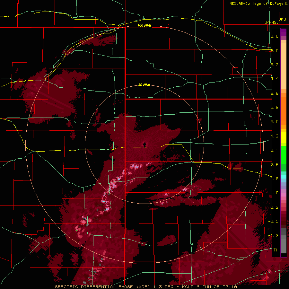Pick the bright green color bar segment
The height and width of the screenshot is (289, 289).
[x=284, y=155]
